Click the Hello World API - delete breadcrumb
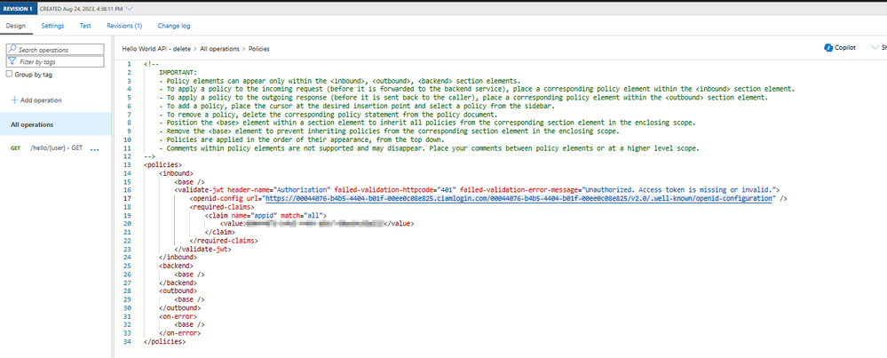Image resolution: width=887 pixels, height=358 pixels. pos(156,49)
